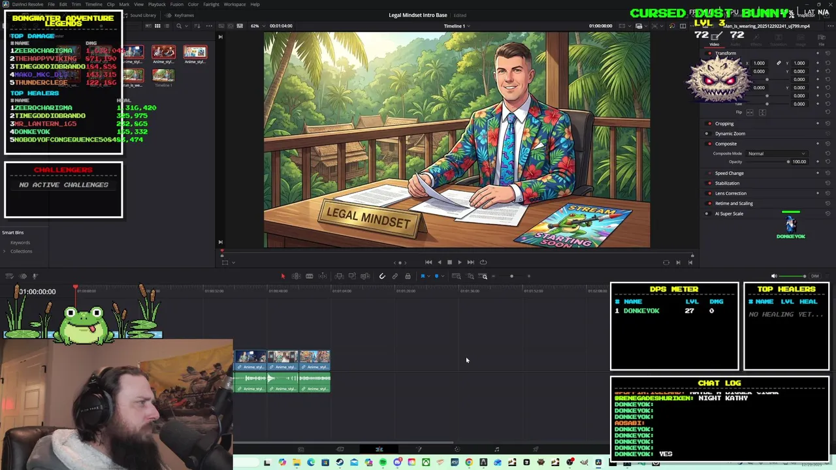Screen dimensions: 836x470
Task: Open the File menu
Action: [51, 4]
